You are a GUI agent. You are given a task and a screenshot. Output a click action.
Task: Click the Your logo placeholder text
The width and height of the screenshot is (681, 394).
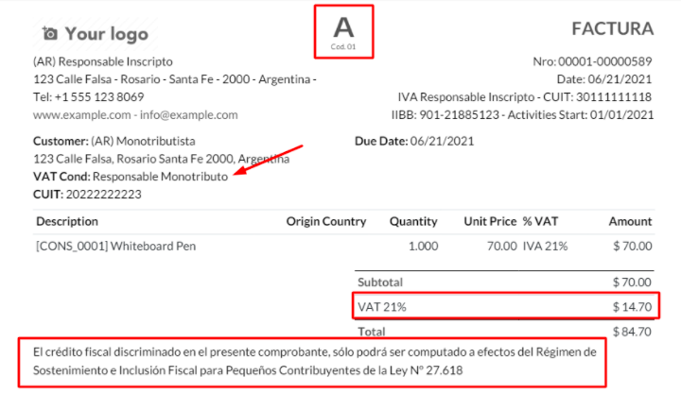pos(106,34)
